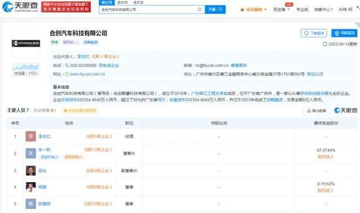Click the red official credit agency banner
The height and width of the screenshot is (213, 360).
(66, 7)
